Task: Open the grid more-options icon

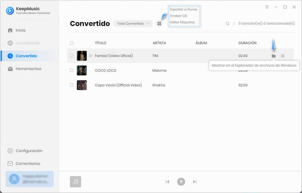Action: click(x=159, y=23)
